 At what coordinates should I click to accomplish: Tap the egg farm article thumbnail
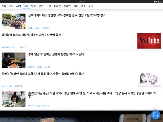pyautogui.click(x=13, y=60)
